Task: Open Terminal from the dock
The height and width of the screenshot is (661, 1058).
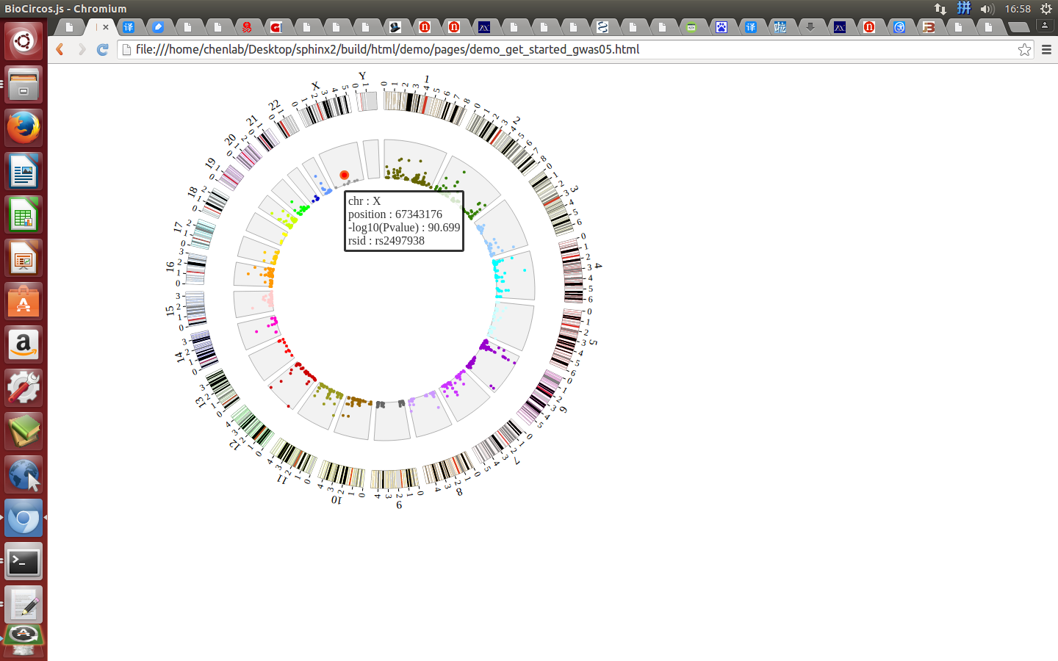Action: 24,561
